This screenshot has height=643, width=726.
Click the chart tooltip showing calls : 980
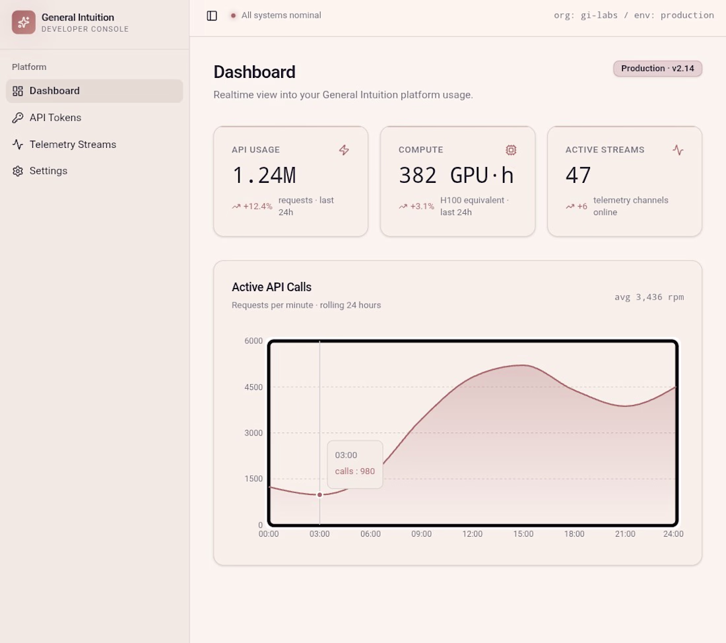[355, 464]
